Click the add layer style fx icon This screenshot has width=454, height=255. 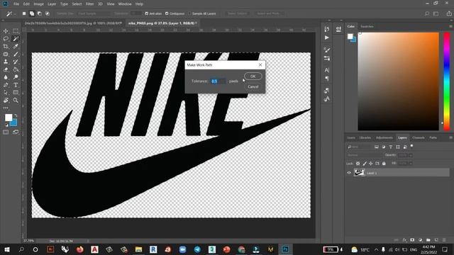point(404,240)
